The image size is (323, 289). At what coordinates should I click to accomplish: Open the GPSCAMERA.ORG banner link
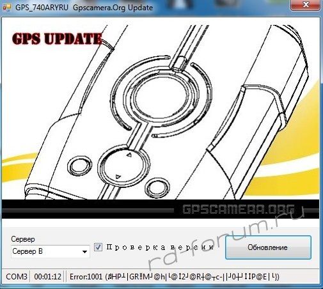[239, 209]
